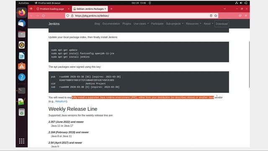Click the URL address bar field
This screenshot has width=268, height=151.
point(142,16)
